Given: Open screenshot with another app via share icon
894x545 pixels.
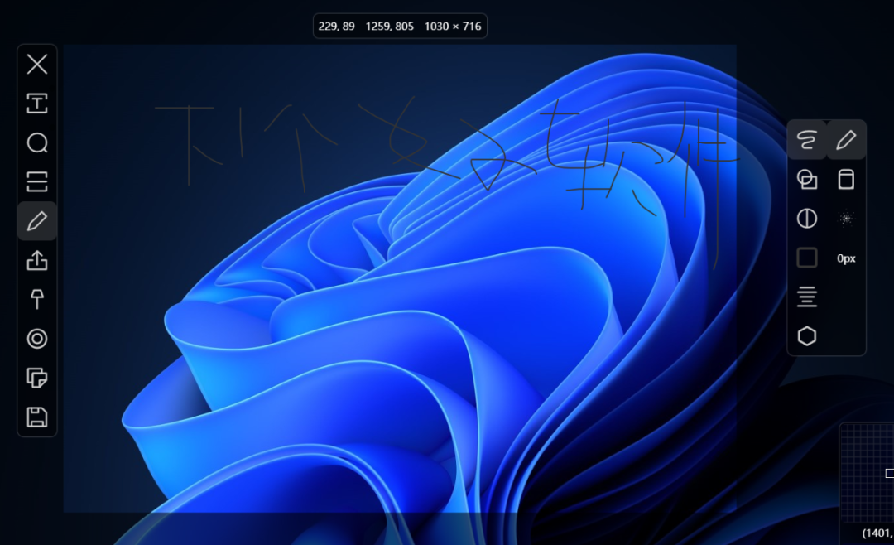Looking at the screenshot, I should 37,260.
